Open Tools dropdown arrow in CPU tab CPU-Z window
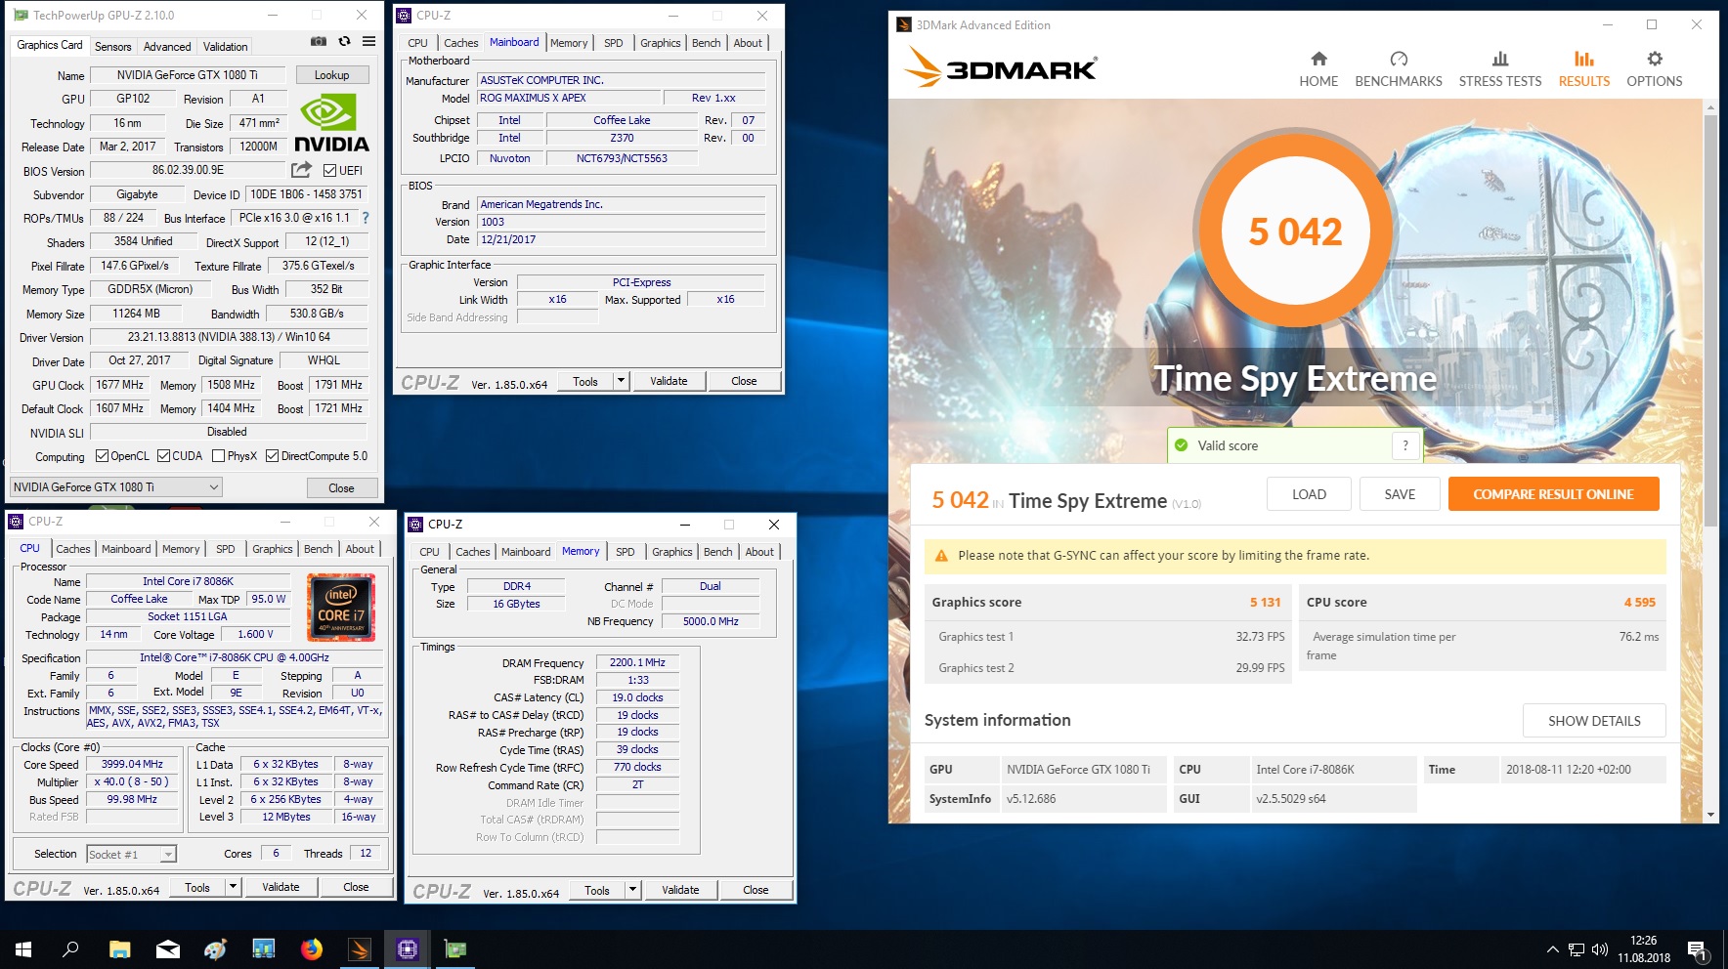The width and height of the screenshot is (1728, 969). pos(233,887)
